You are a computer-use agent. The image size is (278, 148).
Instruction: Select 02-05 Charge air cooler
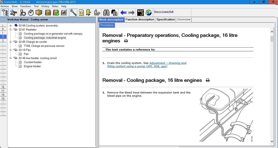coord(33,42)
